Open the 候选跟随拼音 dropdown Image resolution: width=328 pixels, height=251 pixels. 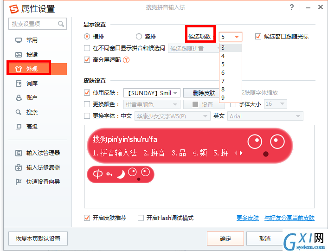[x=193, y=49]
